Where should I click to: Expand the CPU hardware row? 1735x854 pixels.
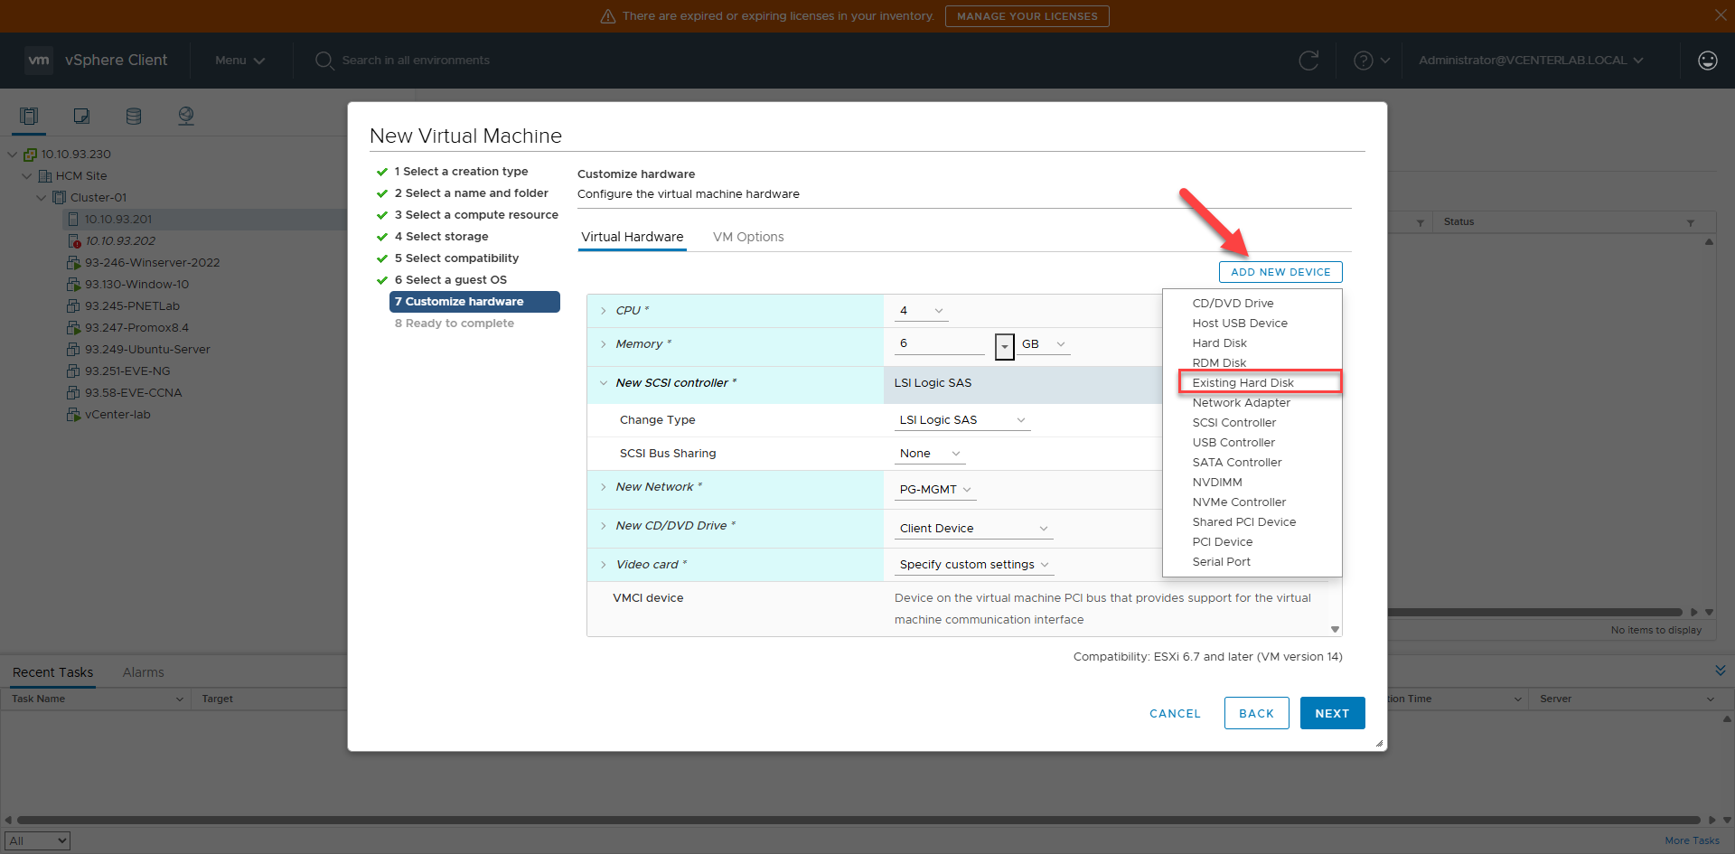[x=604, y=311]
